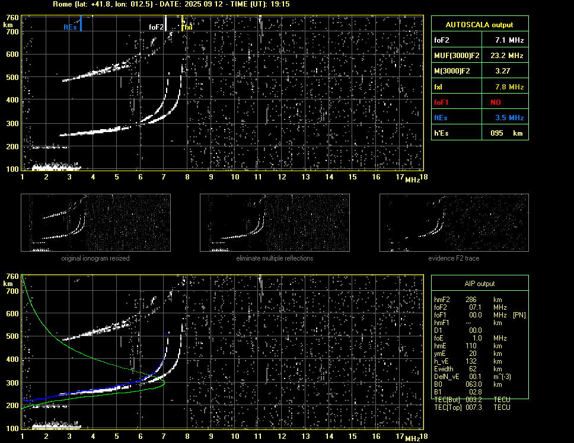Click the 'MHz' axis label under top ionogram

click(412, 180)
